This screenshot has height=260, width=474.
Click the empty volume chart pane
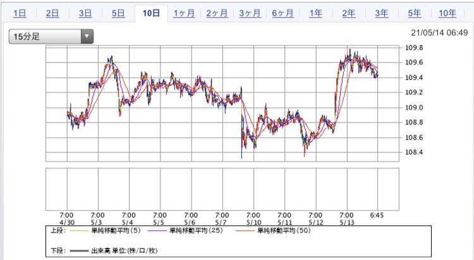222,189
